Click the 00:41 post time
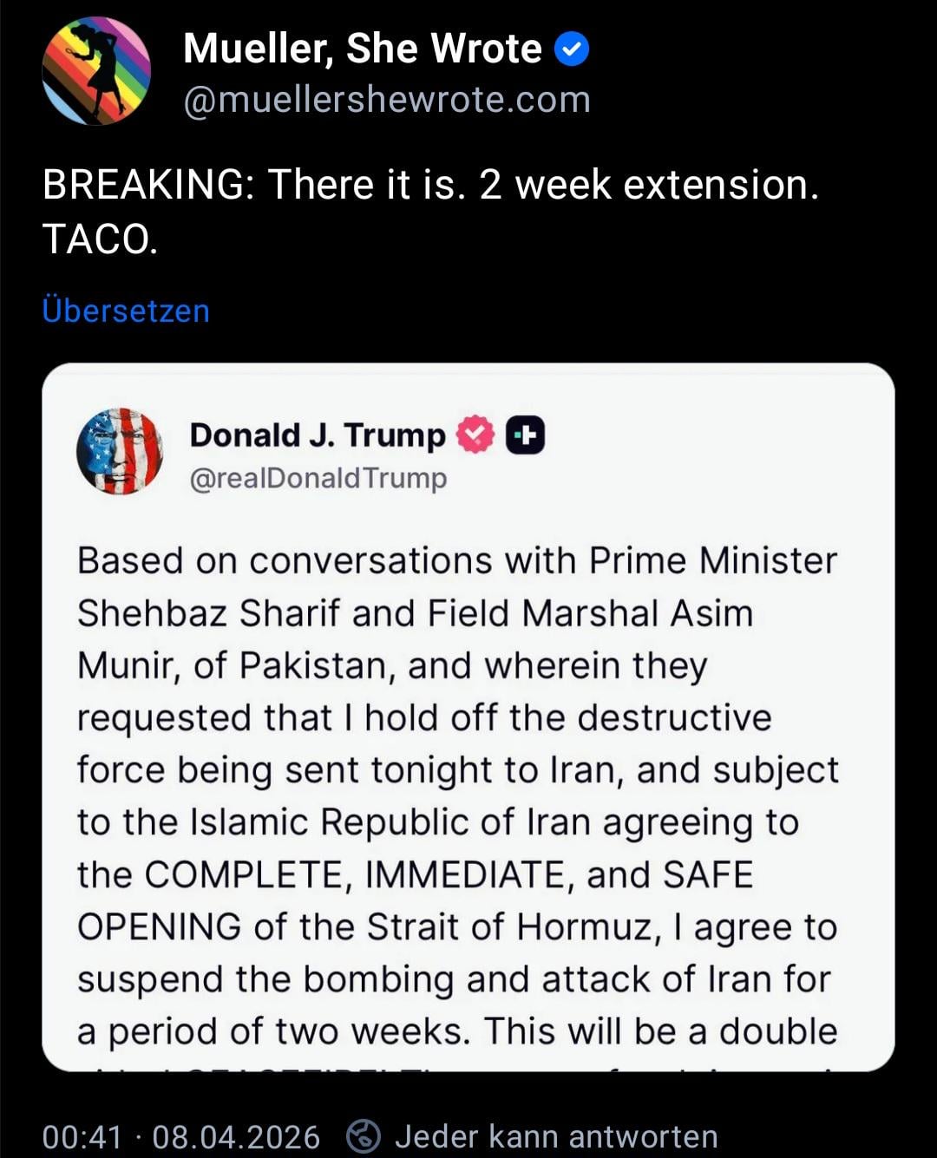Viewport: 937px width, 1158px height. coord(82,1136)
